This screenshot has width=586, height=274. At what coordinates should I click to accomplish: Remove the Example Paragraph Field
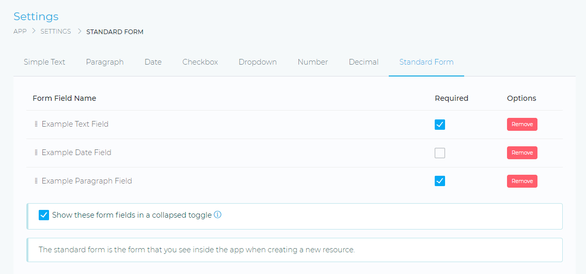click(522, 181)
